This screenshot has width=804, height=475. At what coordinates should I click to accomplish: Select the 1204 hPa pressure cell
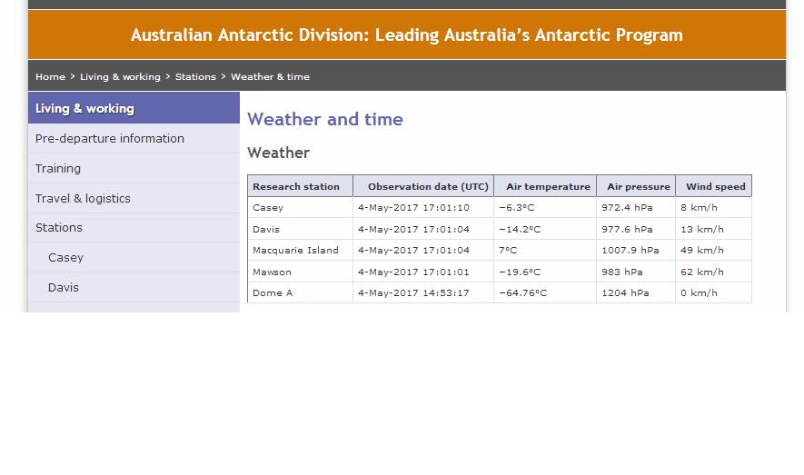(x=636, y=292)
